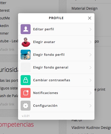The width and height of the screenshot is (111, 134).
Task: Click Material Design link in background
Action: click(85, 8)
